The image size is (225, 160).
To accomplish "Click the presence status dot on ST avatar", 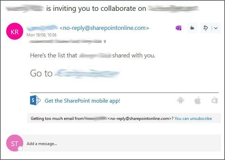I will coord(20,149).
